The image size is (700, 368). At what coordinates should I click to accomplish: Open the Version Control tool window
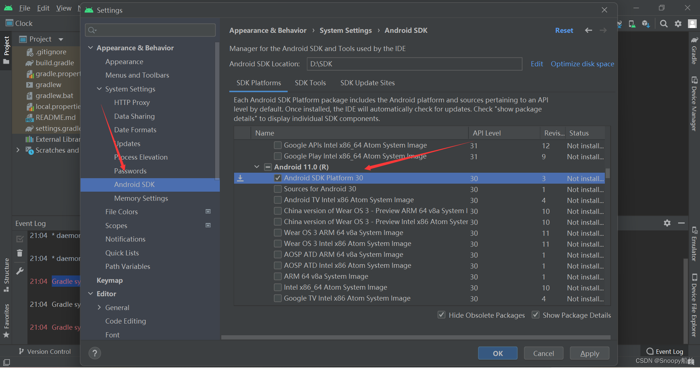[45, 352]
